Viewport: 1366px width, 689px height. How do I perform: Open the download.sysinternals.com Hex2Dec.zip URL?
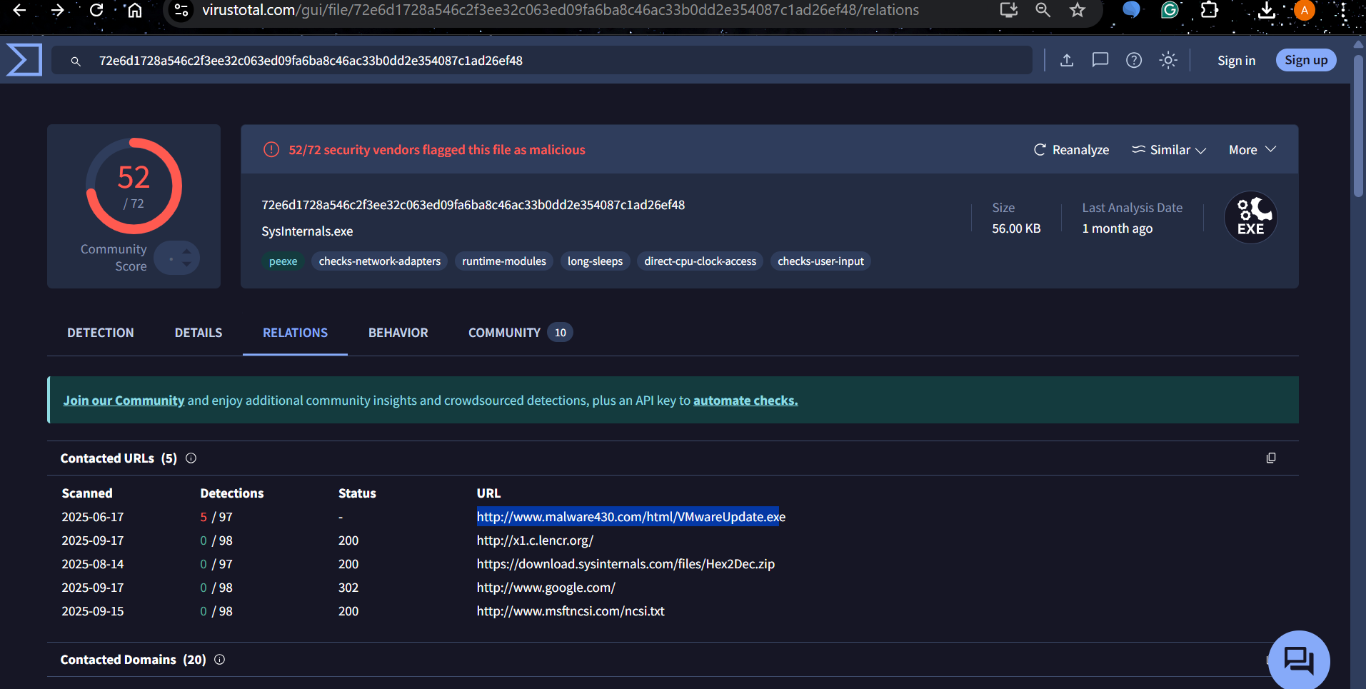pos(626,564)
